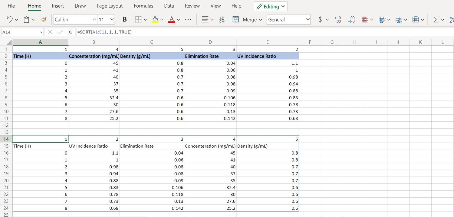Switch to the Draw tab

point(80,6)
